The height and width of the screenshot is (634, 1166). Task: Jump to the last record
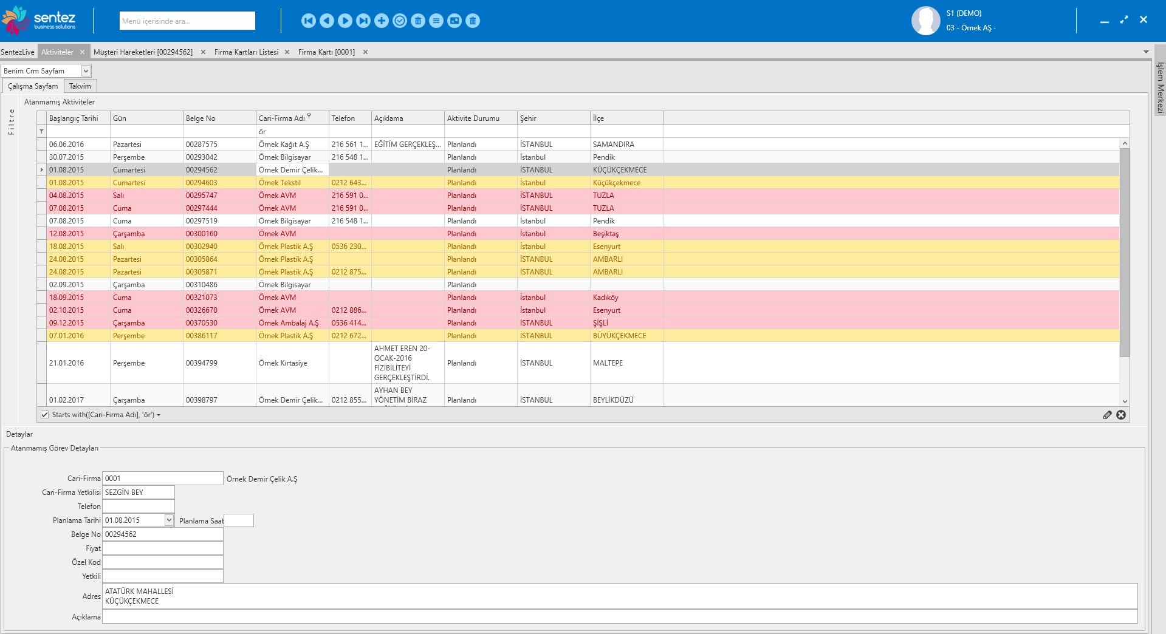tap(363, 21)
